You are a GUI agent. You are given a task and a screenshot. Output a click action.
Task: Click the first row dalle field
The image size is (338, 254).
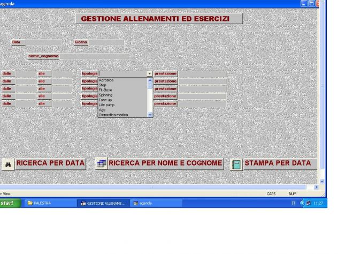point(26,74)
